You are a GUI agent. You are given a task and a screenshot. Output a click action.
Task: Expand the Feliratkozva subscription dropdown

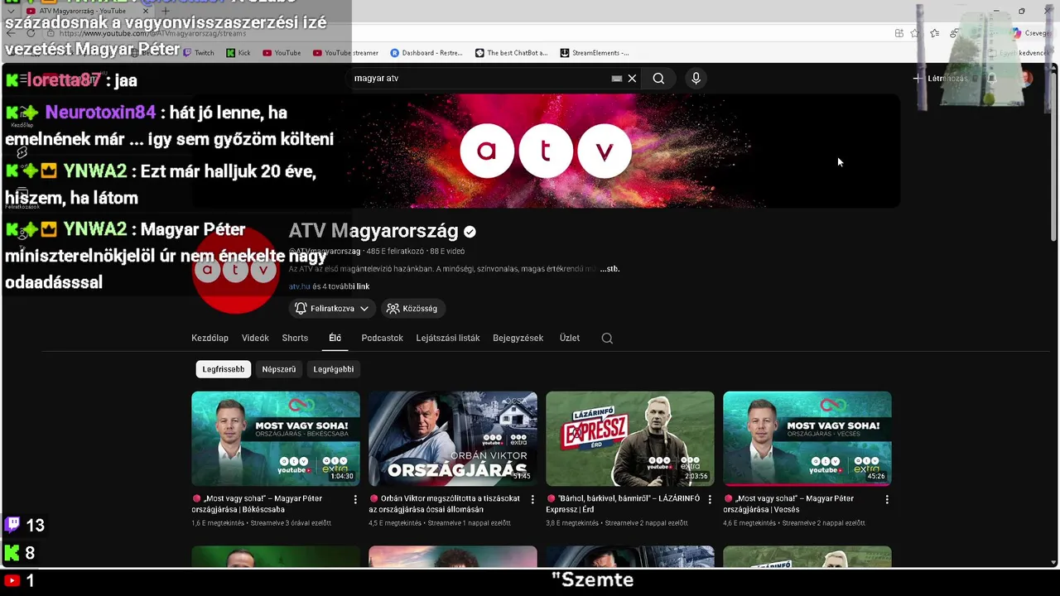332,308
